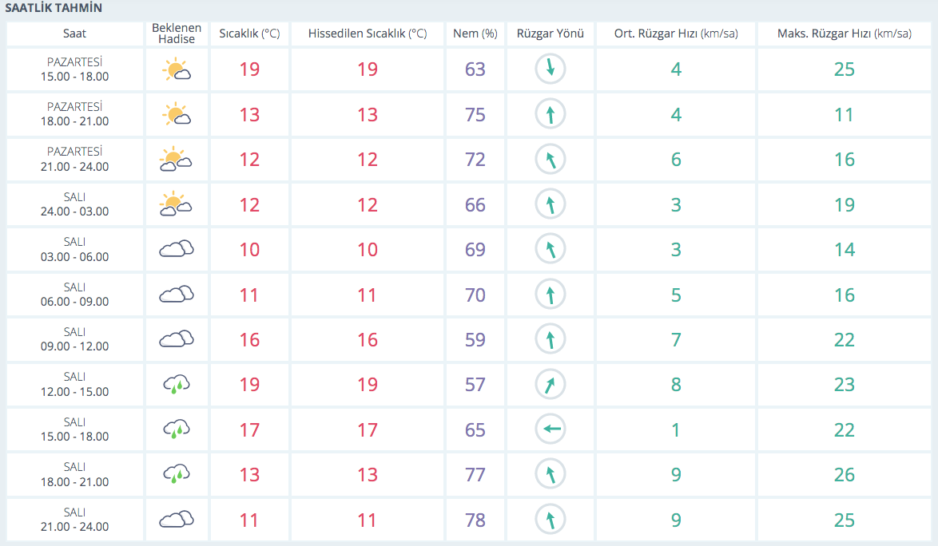The image size is (938, 546).
Task: Click the "Maks. Rüzgar Hızı" column header
Action: coord(844,34)
